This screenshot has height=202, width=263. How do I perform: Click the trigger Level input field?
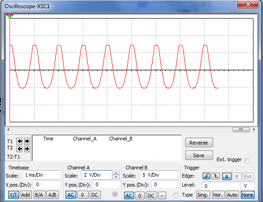coord(221,186)
